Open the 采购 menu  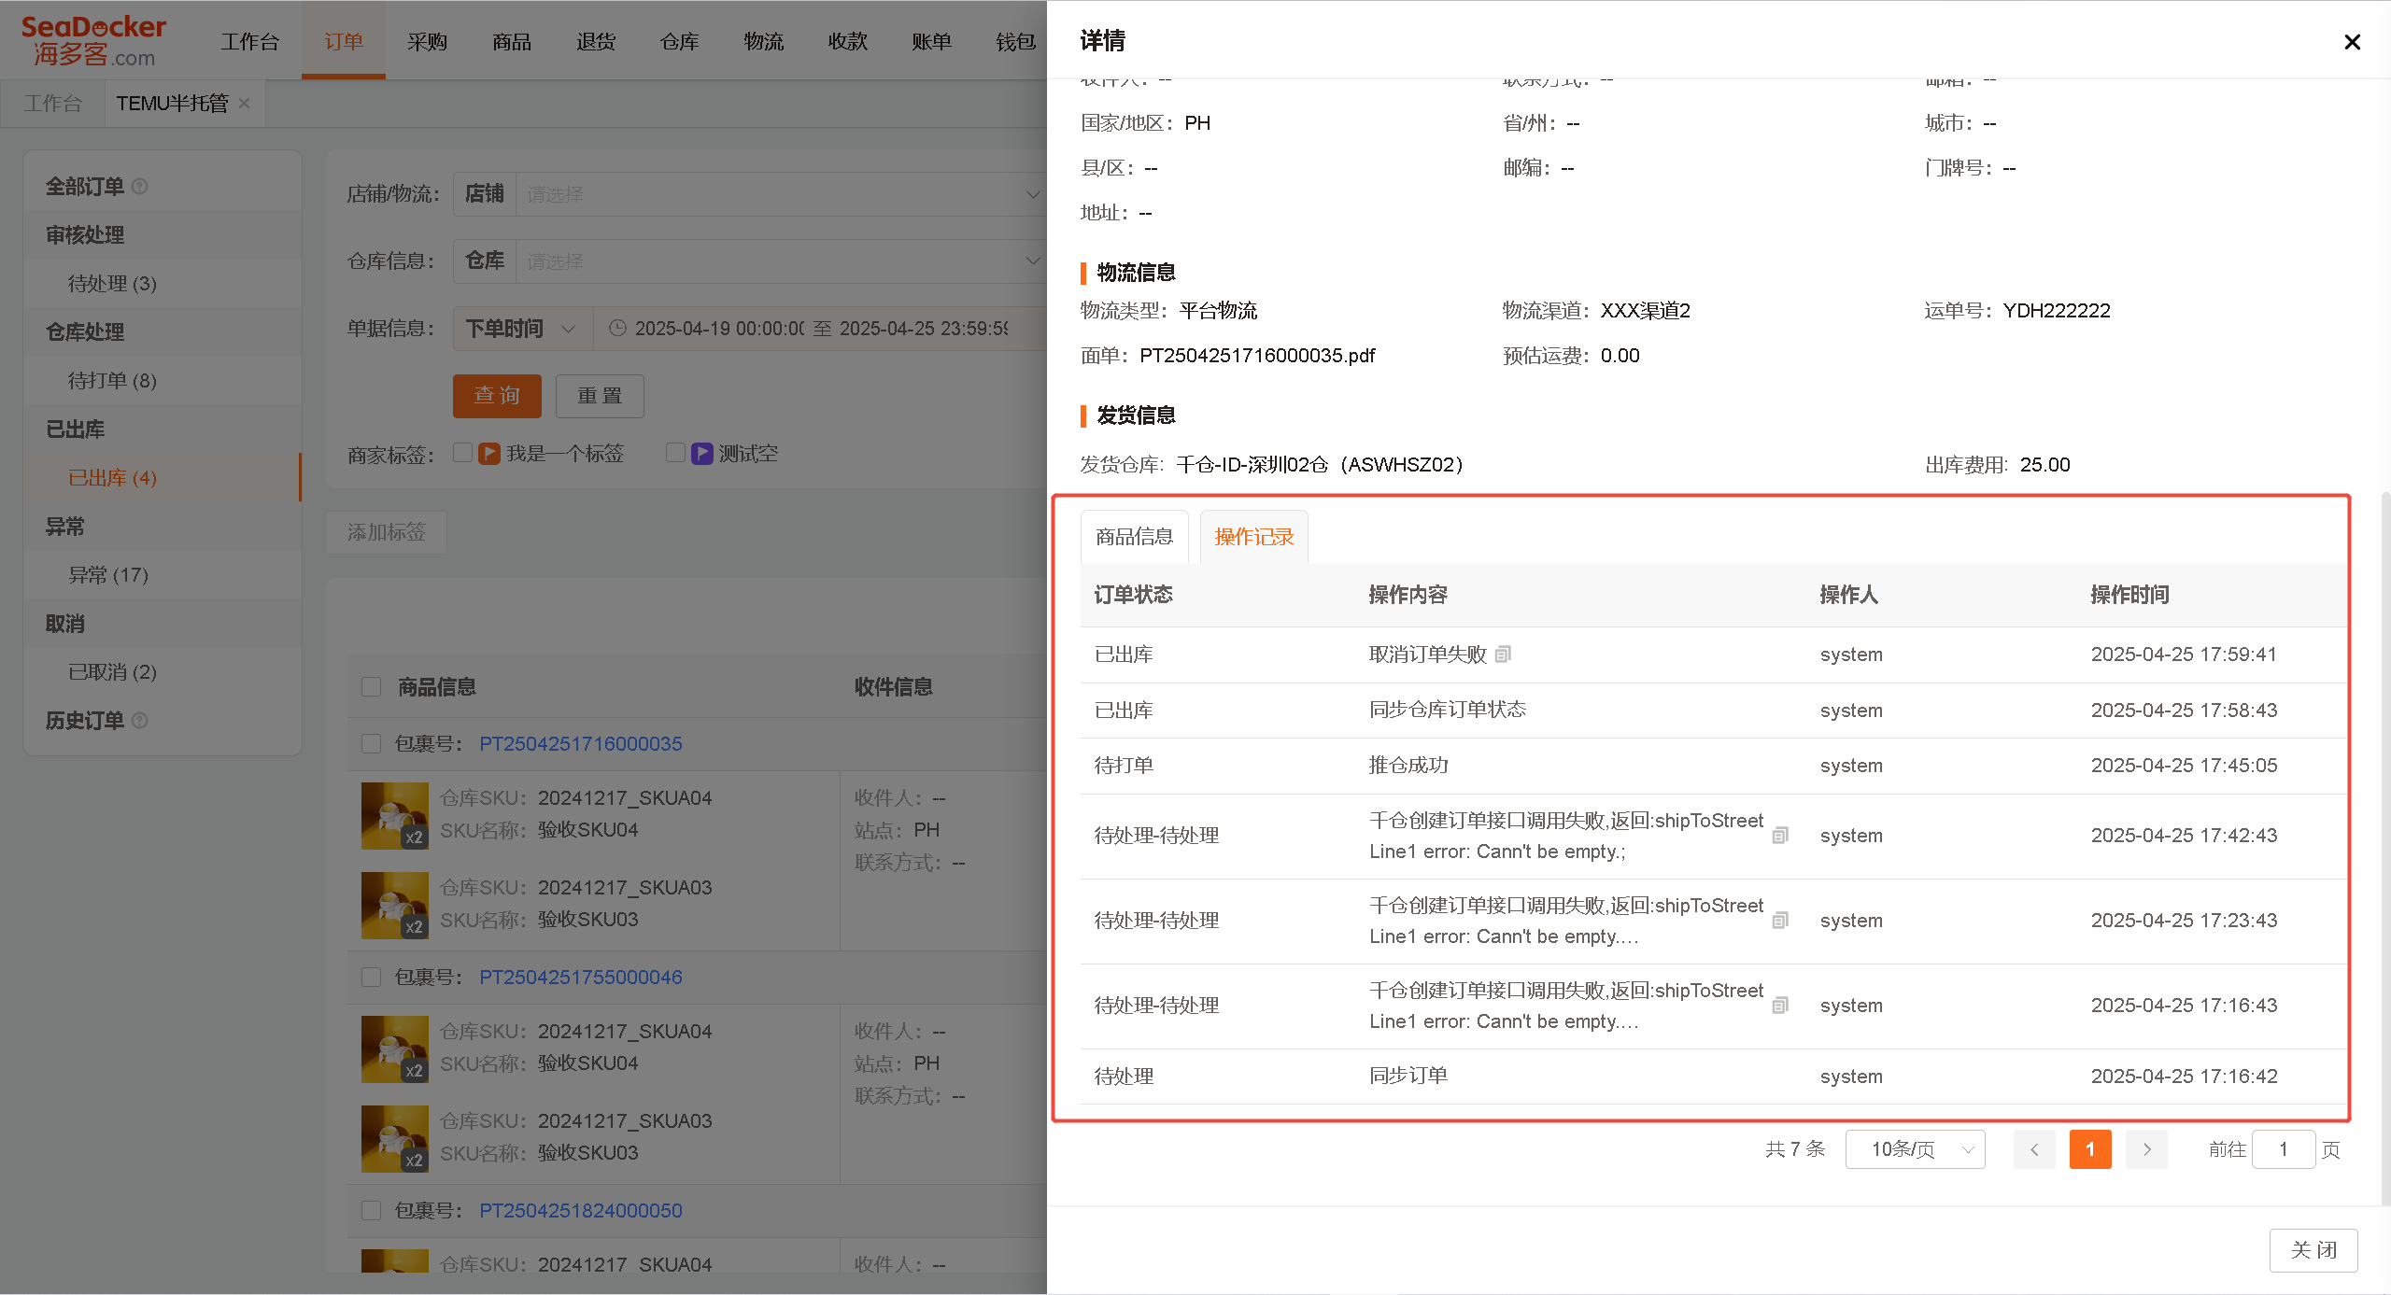pyautogui.click(x=427, y=42)
